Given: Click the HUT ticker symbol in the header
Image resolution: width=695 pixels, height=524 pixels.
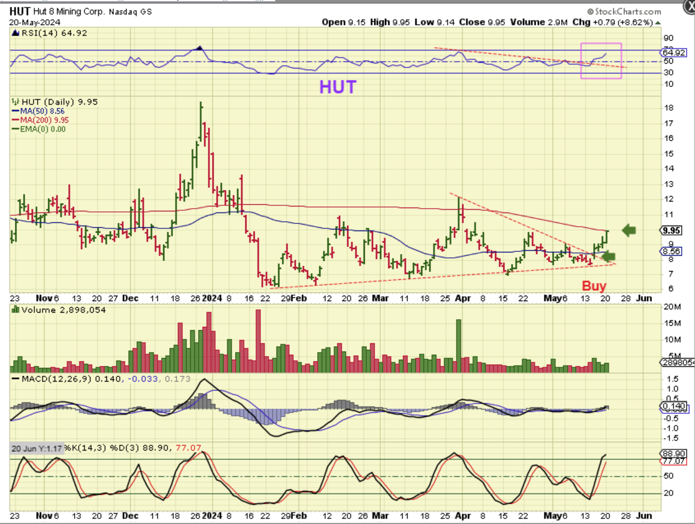Looking at the screenshot, I should [19, 11].
